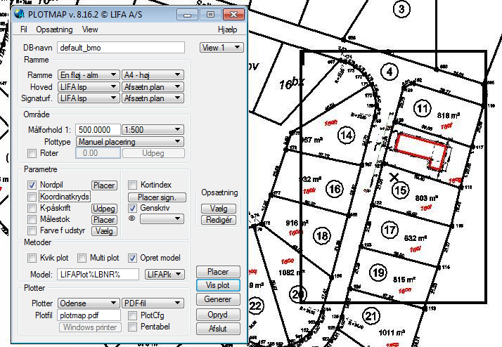Open the Ramme 'En fløj - alm' dropdown

point(89,75)
